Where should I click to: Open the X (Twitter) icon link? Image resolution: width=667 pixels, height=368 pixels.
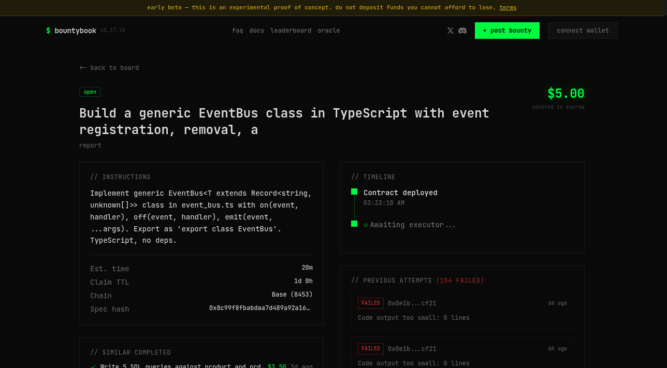pos(450,31)
